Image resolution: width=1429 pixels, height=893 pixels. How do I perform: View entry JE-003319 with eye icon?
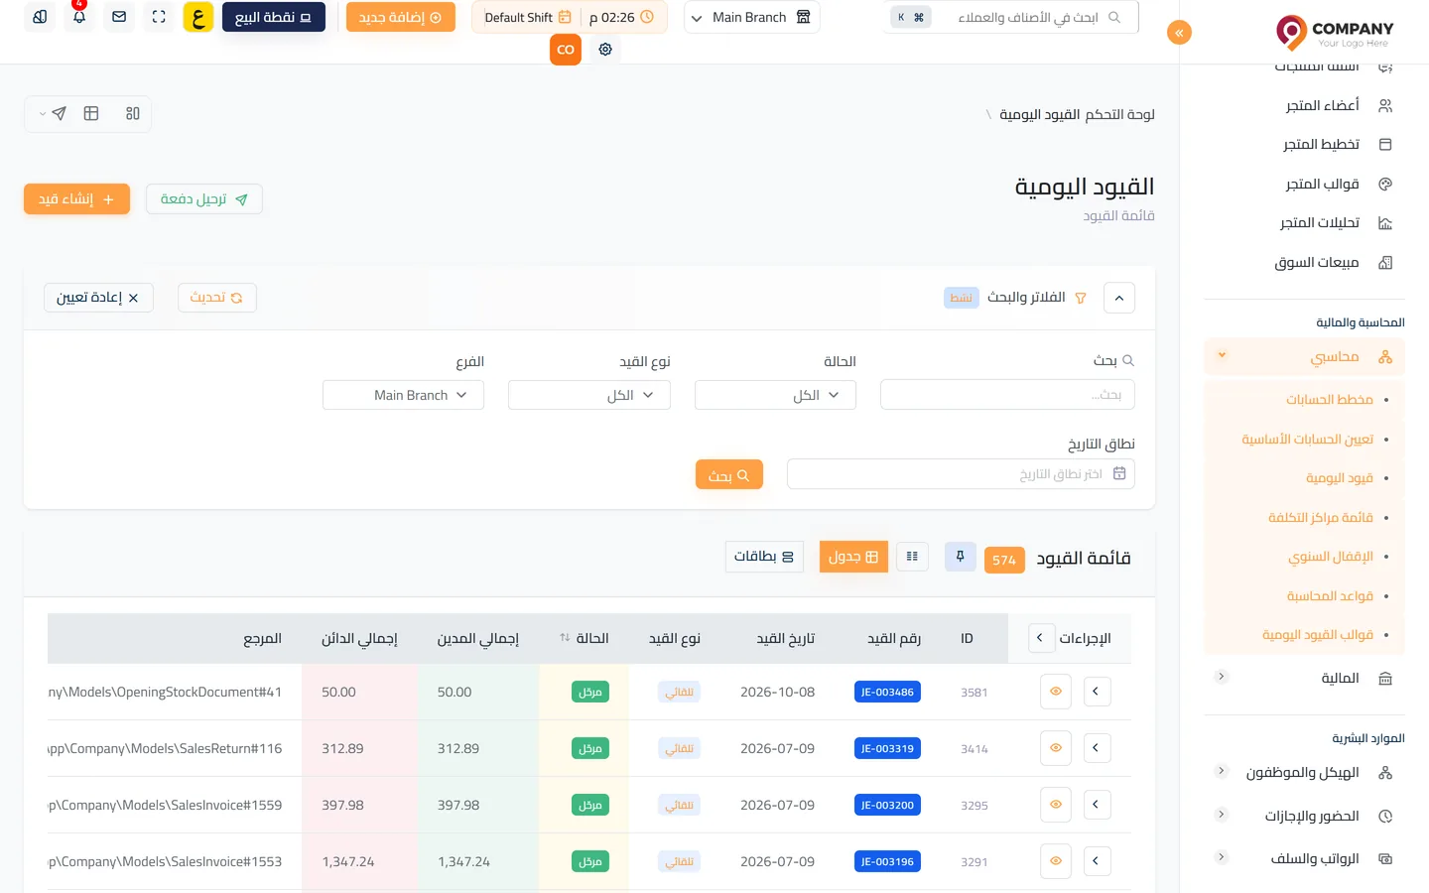[x=1056, y=748]
